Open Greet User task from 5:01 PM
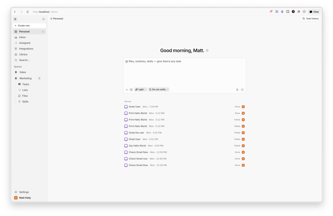This screenshot has height=216, width=333. [x=185, y=139]
